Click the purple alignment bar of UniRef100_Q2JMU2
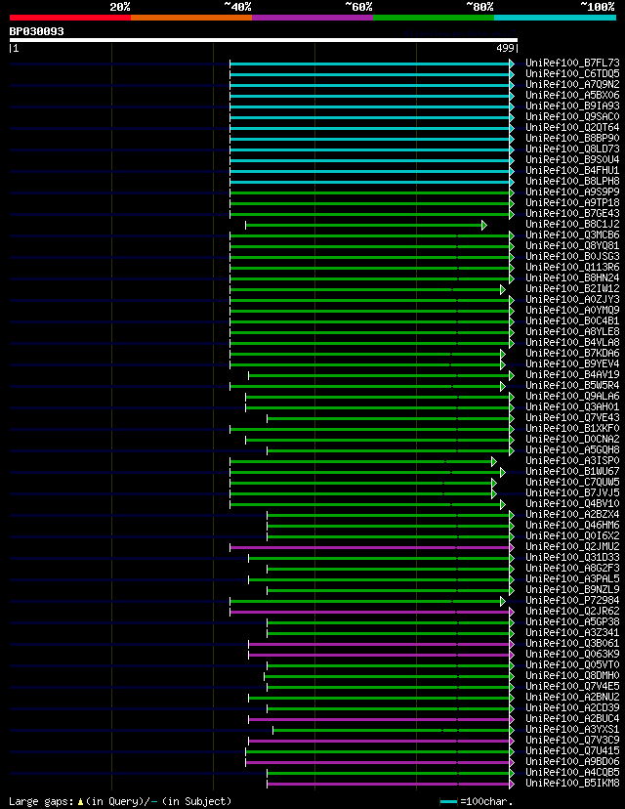625x809 pixels. [372, 547]
